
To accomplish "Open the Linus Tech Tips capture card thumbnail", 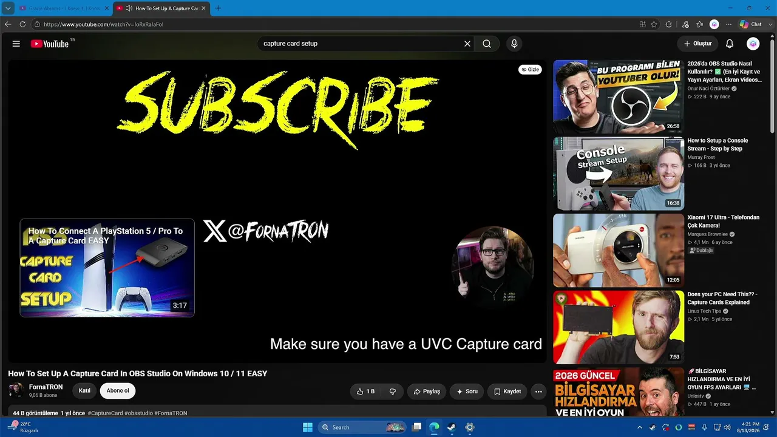I will 619,327.
